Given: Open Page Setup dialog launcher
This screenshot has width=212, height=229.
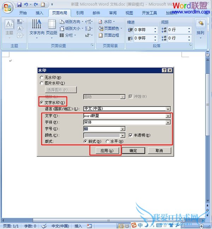Looking at the screenshot, I should [92, 45].
